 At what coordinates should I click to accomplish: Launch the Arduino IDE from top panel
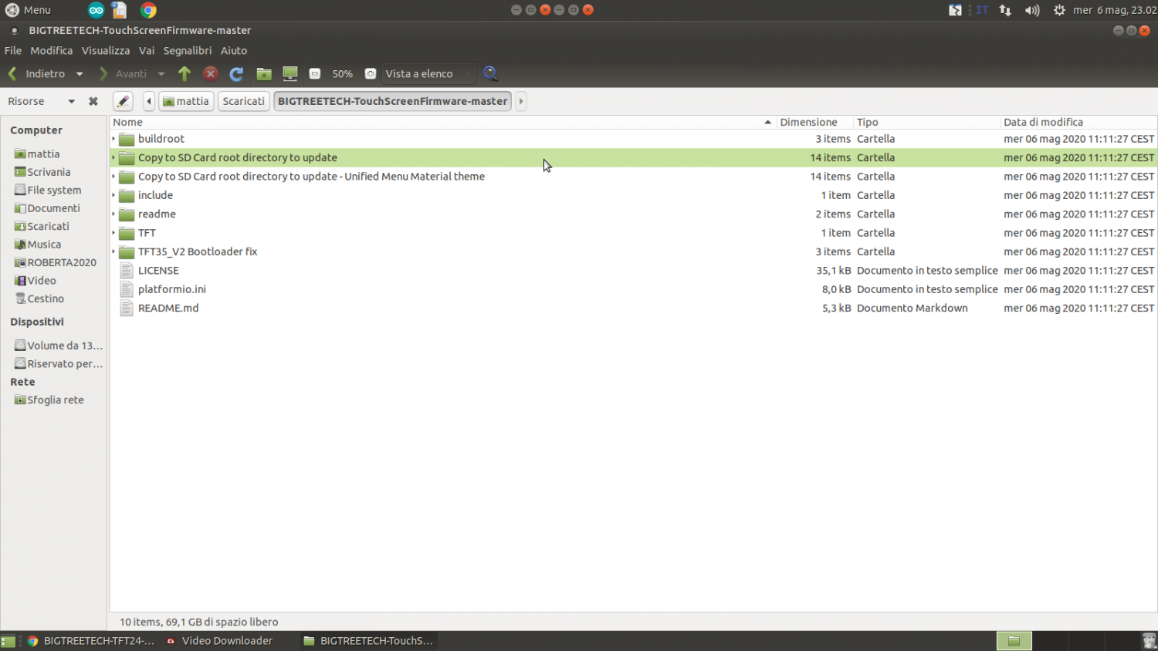coord(96,10)
